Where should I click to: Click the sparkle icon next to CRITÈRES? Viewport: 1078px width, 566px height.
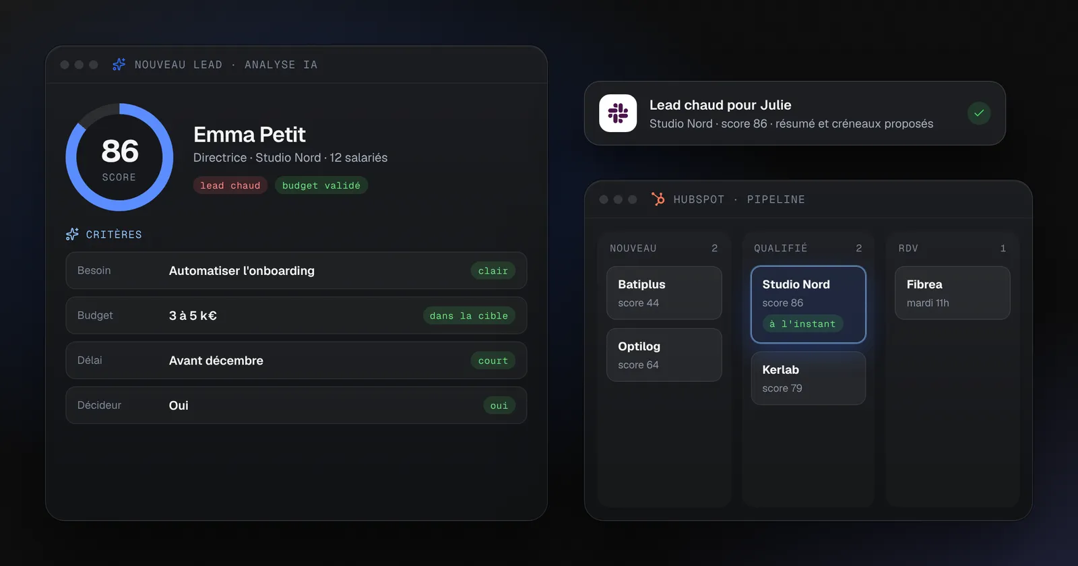click(72, 234)
